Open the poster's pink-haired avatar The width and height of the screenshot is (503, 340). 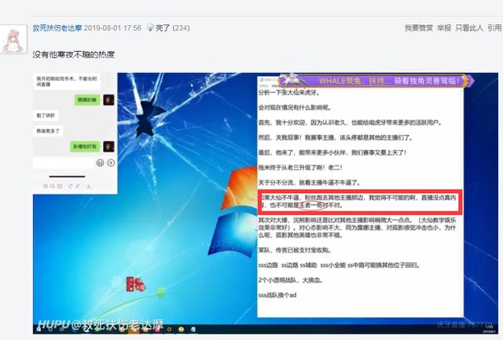13,40
